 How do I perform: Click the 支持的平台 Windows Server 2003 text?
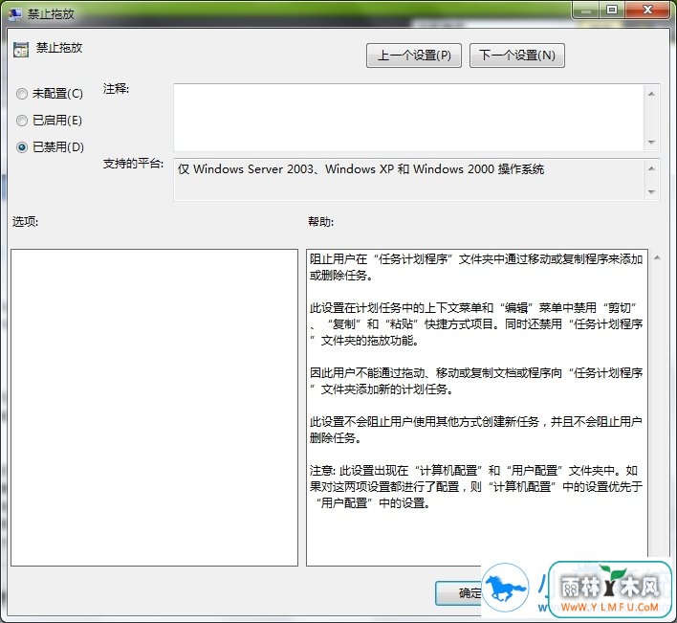pos(360,169)
